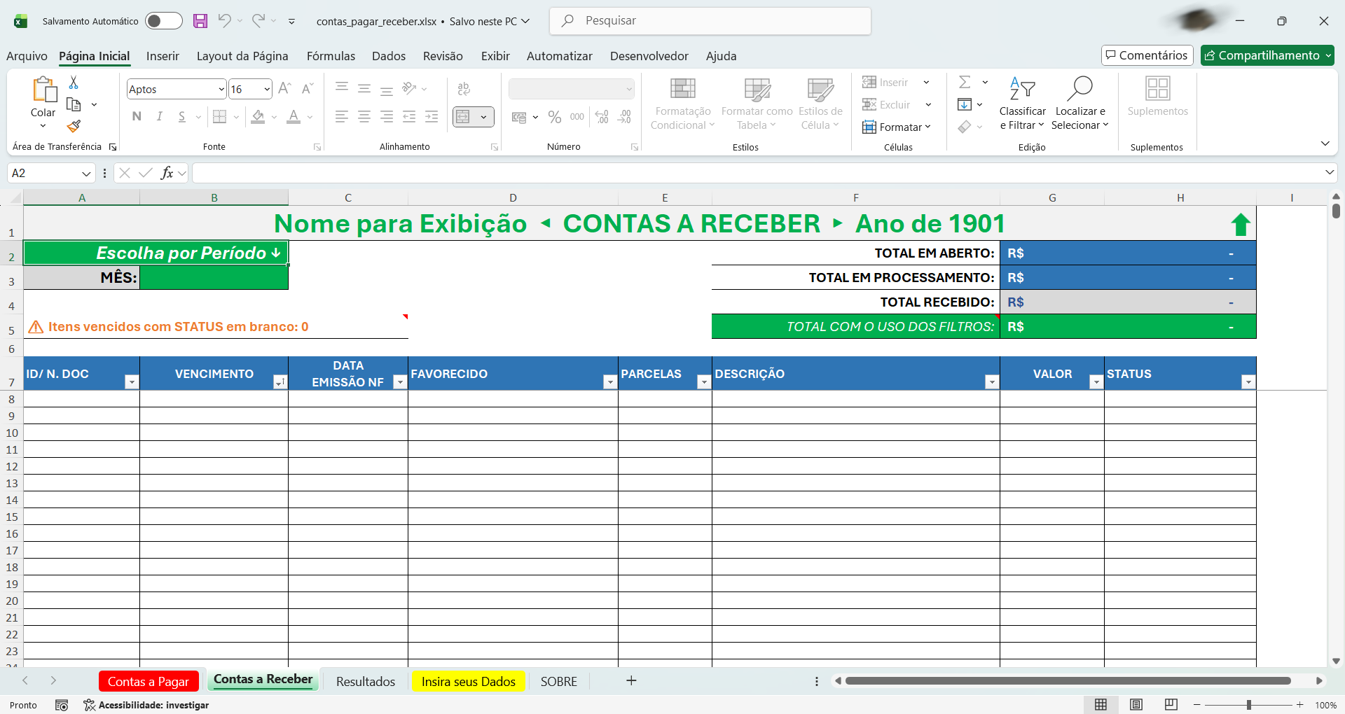Toggle the Salvamento Automático switch
This screenshot has width=1345, height=714.
coord(163,21)
